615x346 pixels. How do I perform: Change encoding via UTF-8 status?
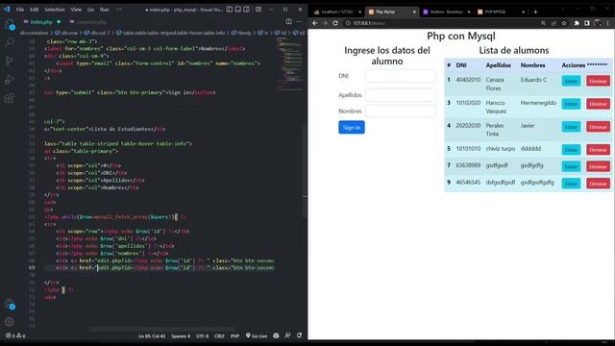tap(202, 335)
